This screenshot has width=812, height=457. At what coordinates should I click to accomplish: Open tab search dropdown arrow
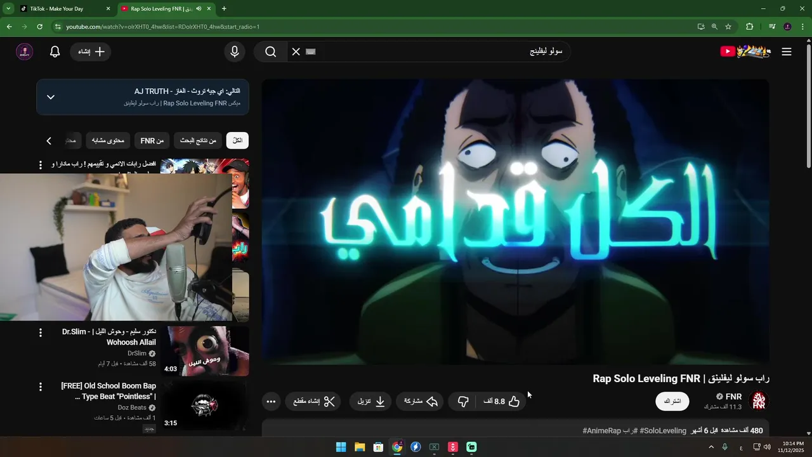[8, 9]
